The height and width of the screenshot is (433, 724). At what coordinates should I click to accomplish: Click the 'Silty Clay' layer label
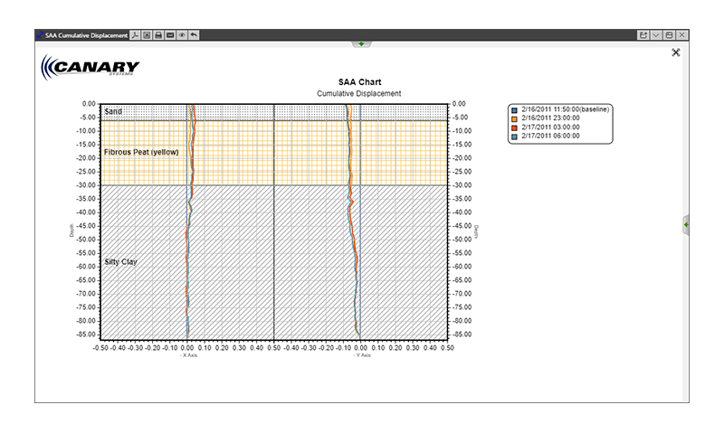120,262
